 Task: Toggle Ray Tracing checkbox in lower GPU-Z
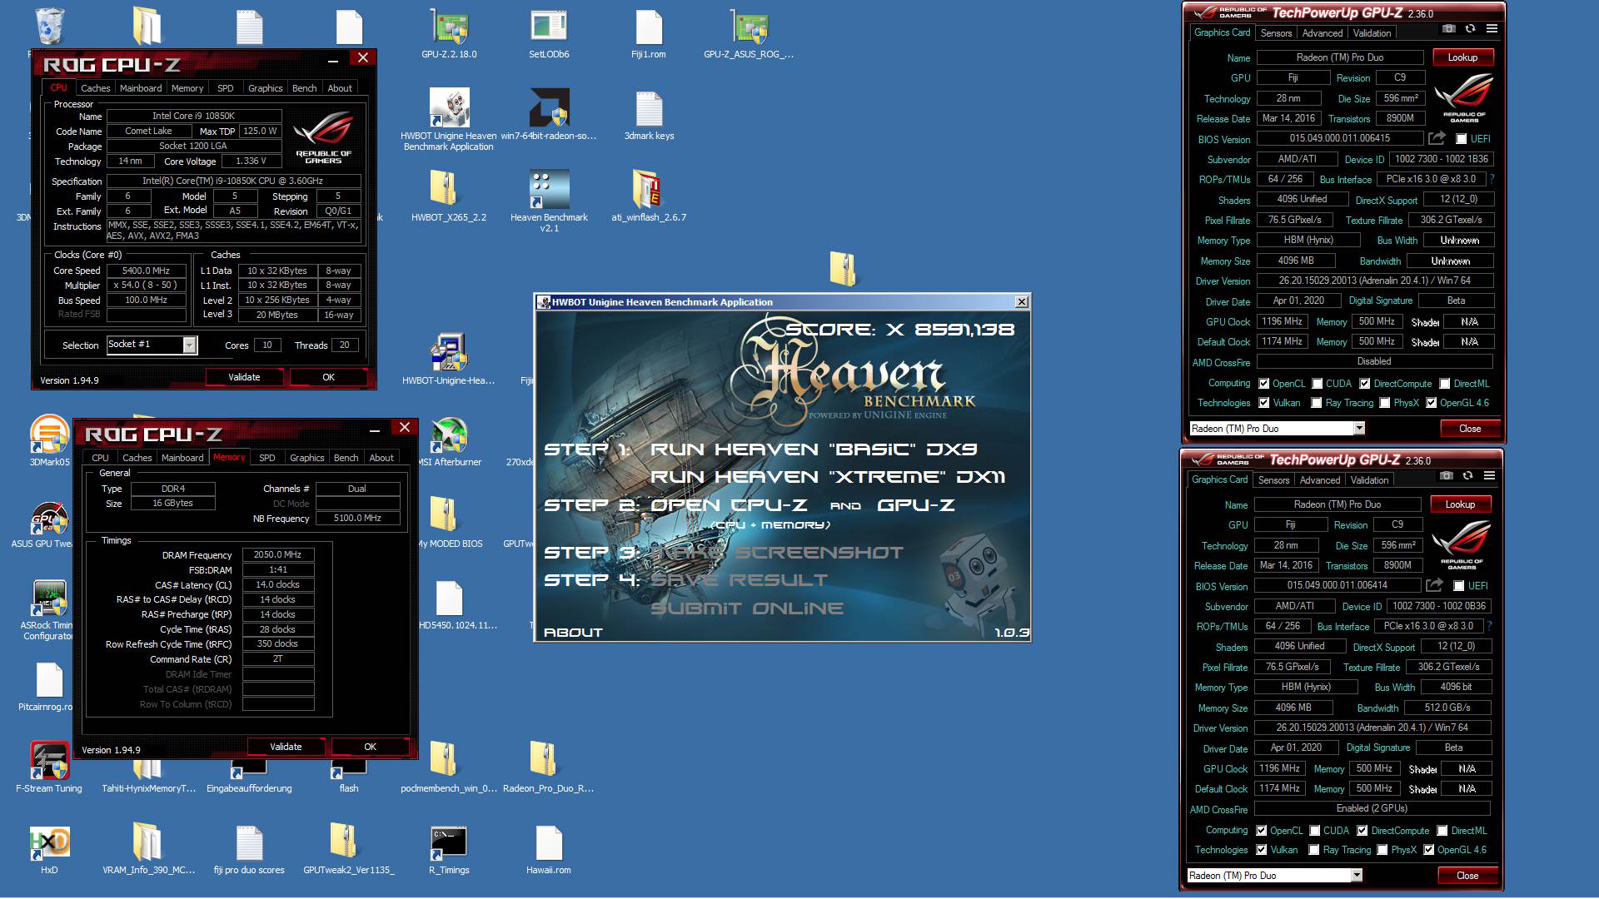[x=1314, y=850]
